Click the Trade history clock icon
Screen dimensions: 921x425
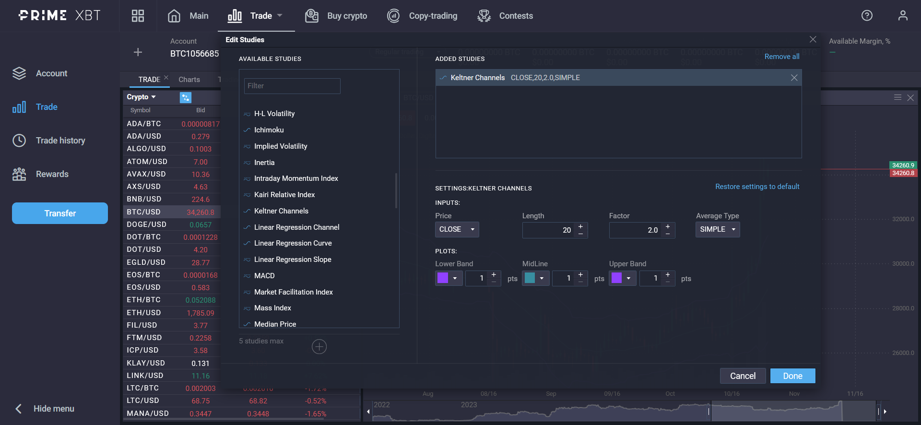pos(19,141)
